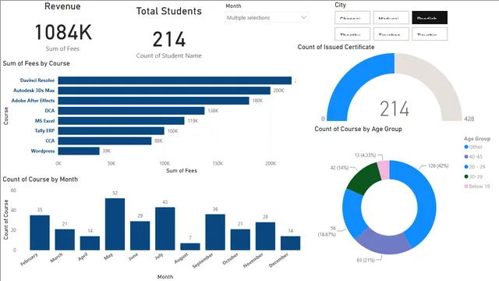Highlight the Tally ERP bar
Image resolution: width=499 pixels, height=281 pixels.
coord(111,131)
